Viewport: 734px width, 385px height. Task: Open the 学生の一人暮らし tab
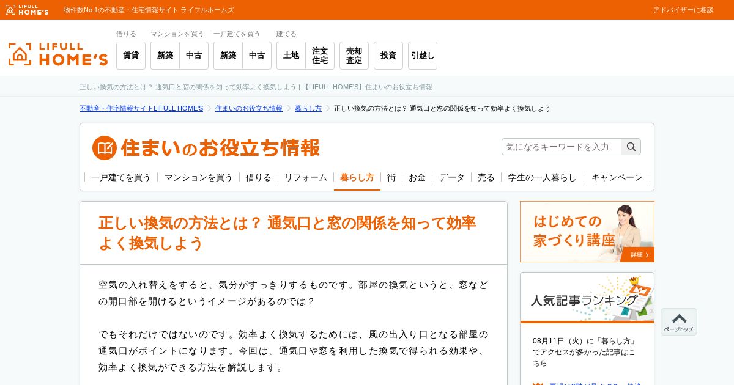pos(543,177)
